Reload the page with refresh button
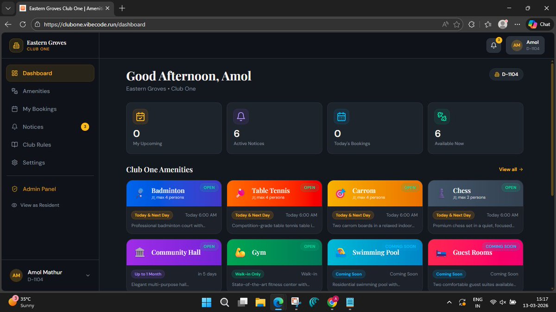 click(x=23, y=24)
